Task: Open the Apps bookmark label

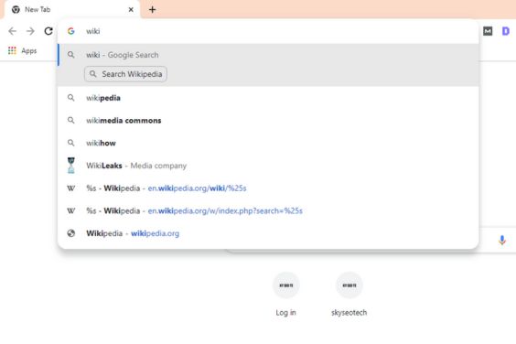Action: click(x=29, y=50)
